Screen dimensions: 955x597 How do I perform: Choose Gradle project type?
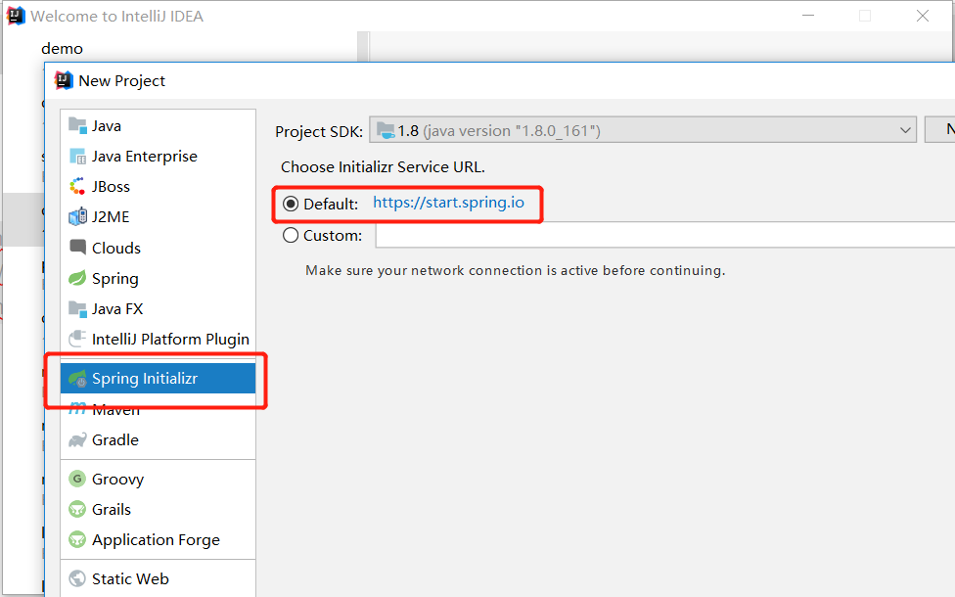point(158,439)
